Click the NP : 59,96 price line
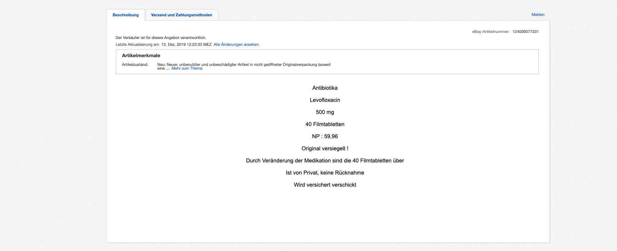Screen dimensions: 617x251 pyautogui.click(x=325, y=136)
